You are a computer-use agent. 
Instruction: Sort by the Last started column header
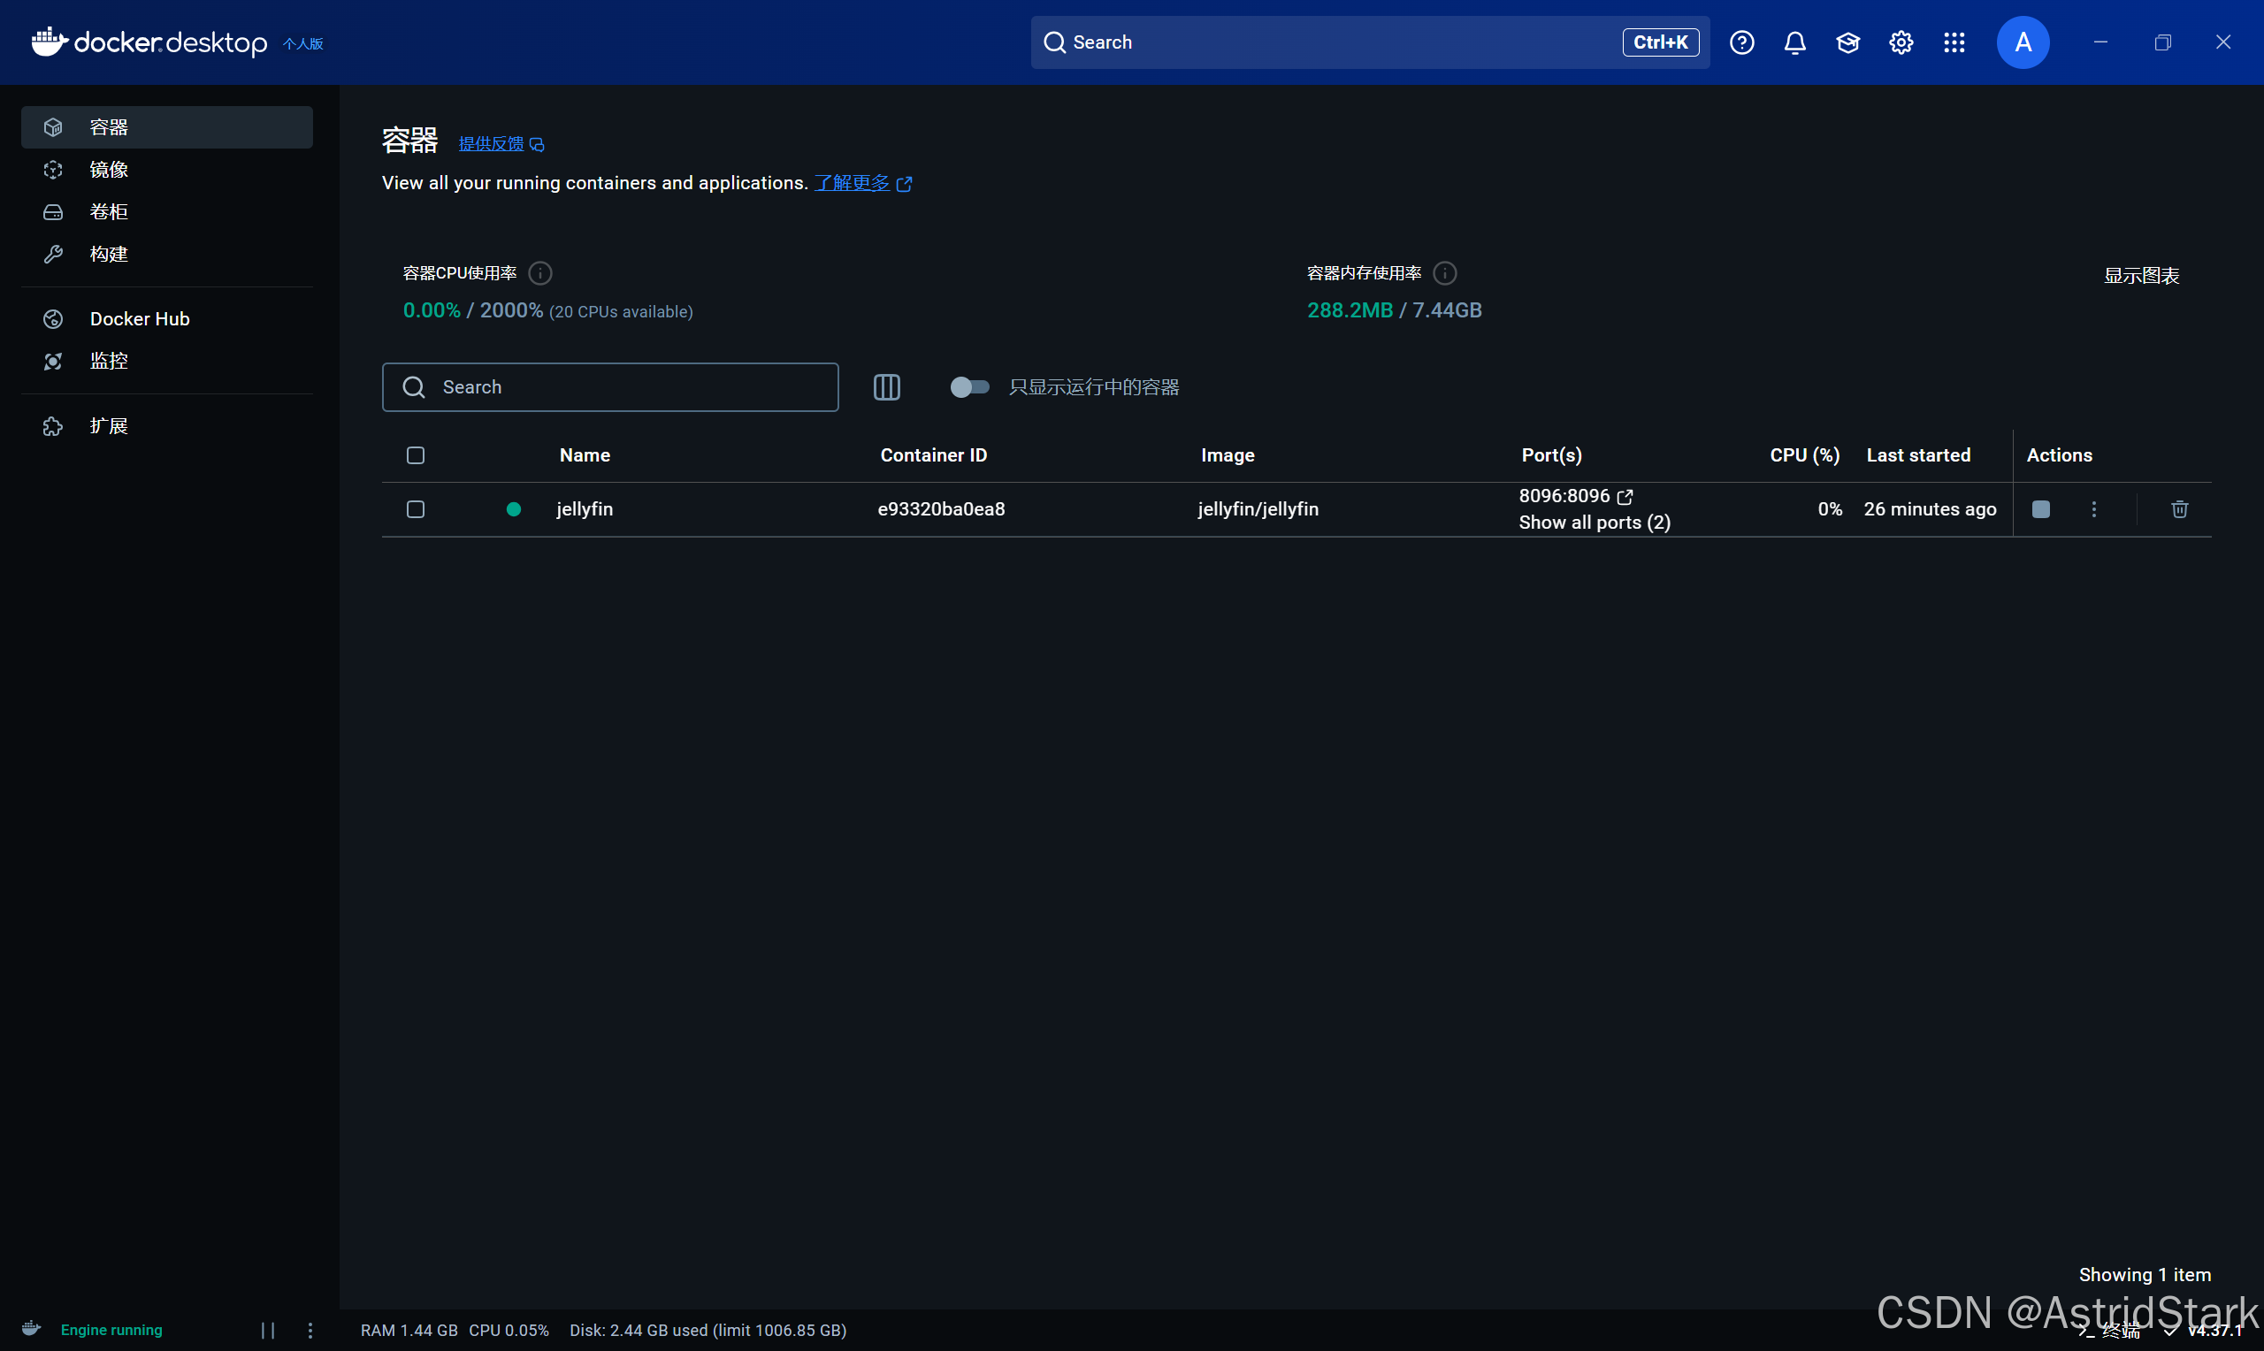[1917, 455]
